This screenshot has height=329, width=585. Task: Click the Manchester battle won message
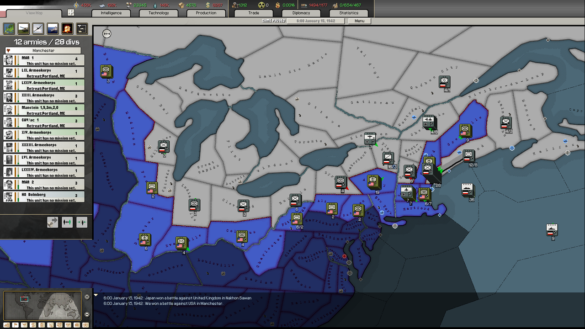[163, 303]
